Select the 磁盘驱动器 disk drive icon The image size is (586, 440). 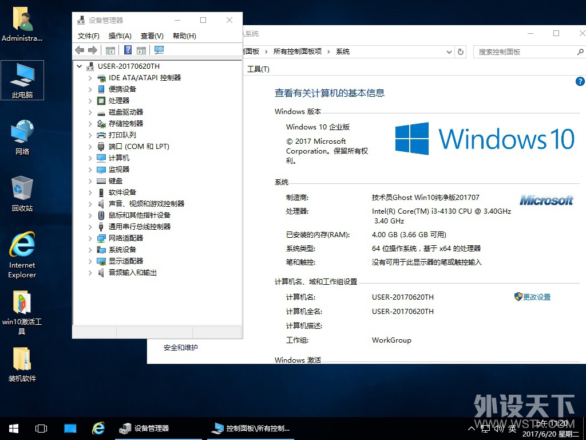[x=101, y=113]
